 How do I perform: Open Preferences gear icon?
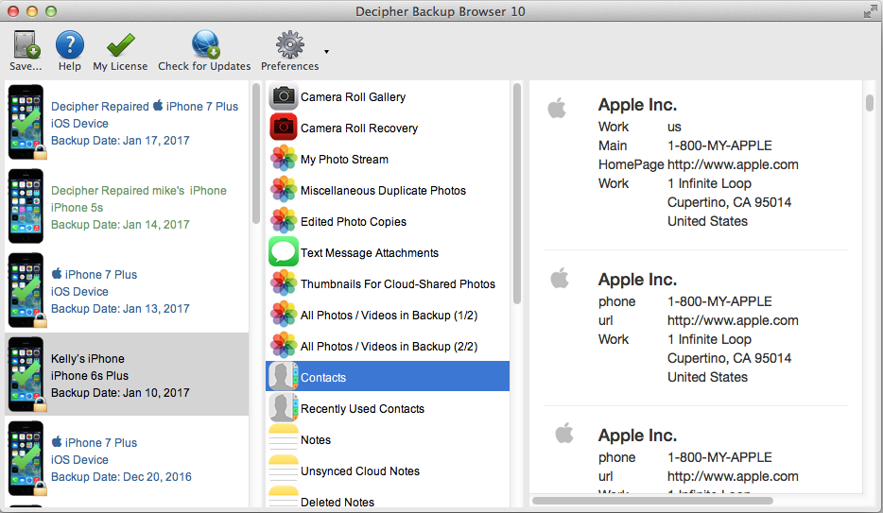click(290, 44)
